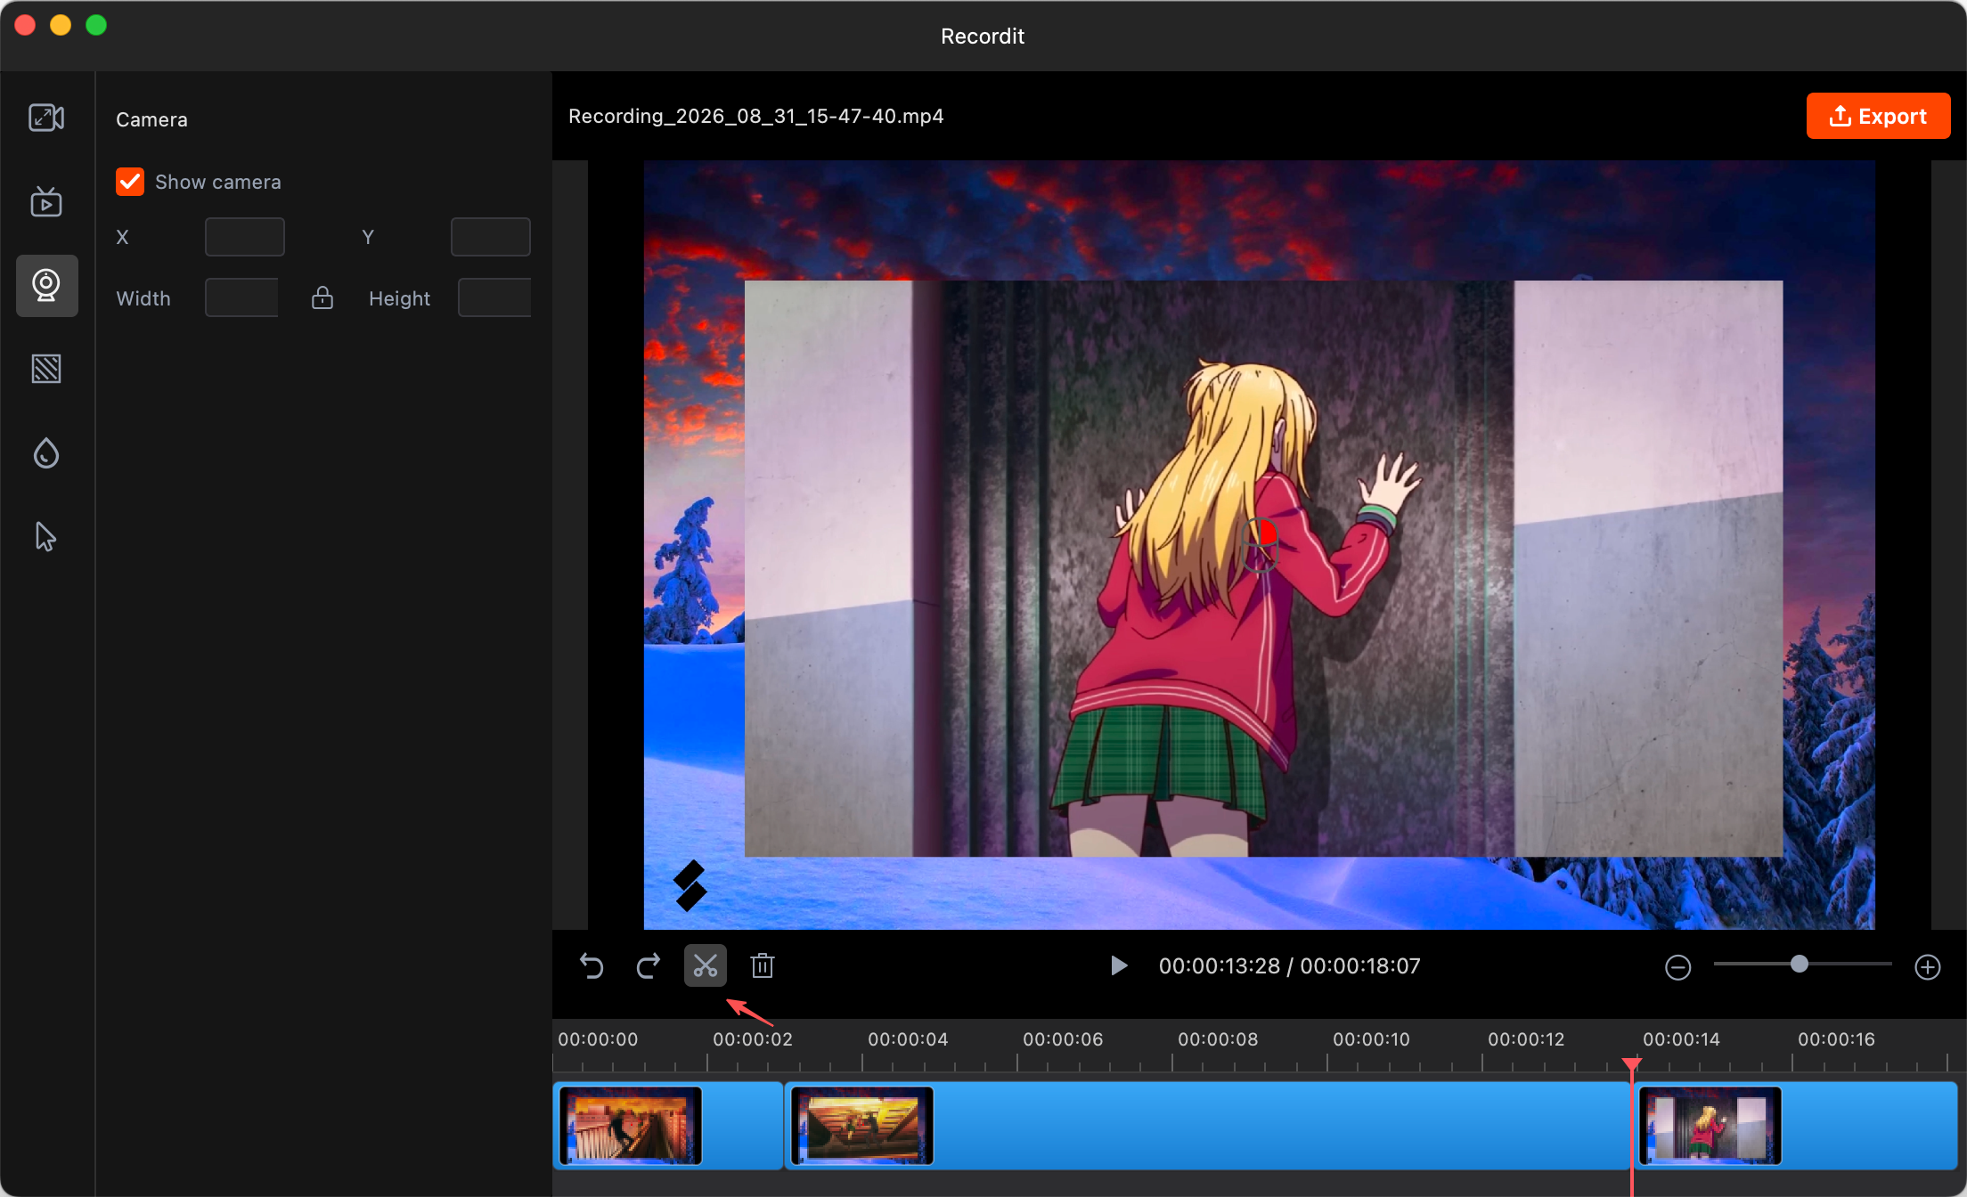The image size is (1967, 1197).
Task: Click the black diamond logo in the preview
Action: coord(690,886)
